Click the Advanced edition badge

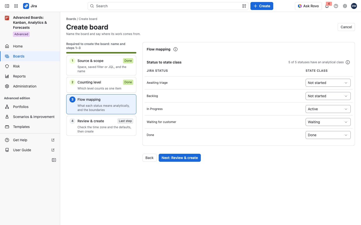pos(21,34)
